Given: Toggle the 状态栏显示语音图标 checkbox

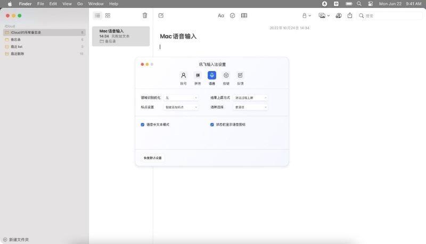Looking at the screenshot, I should click(x=212, y=125).
